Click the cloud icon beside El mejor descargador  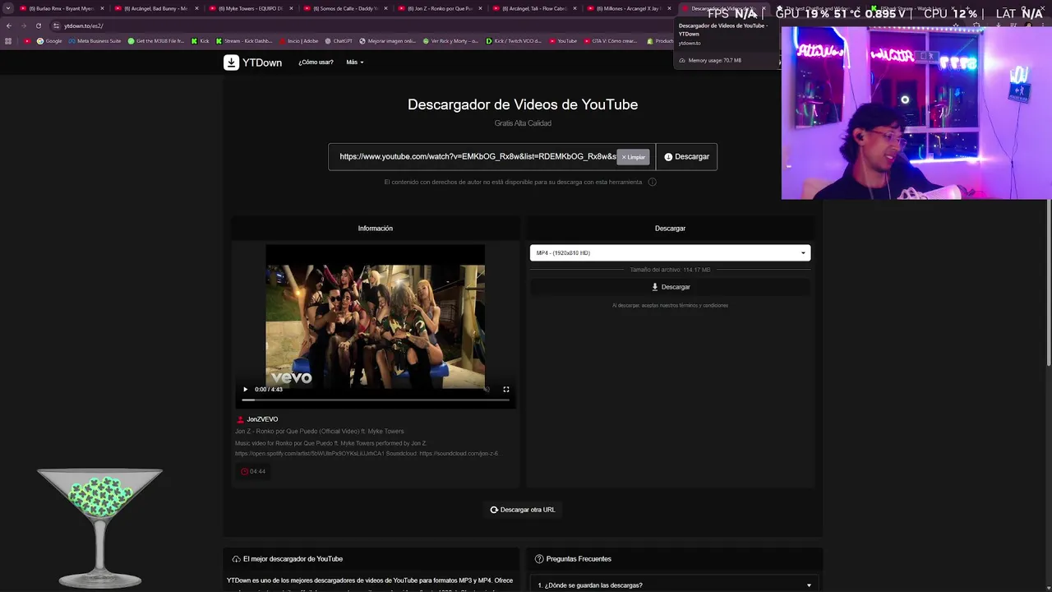tap(236, 559)
